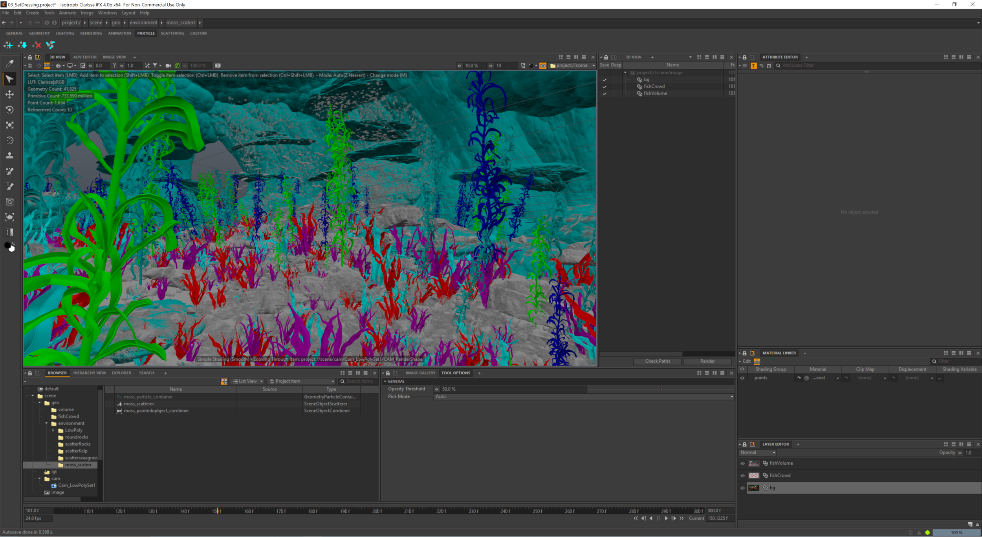
Task: Select the Translate tool in left toolbar
Action: pyautogui.click(x=9, y=94)
